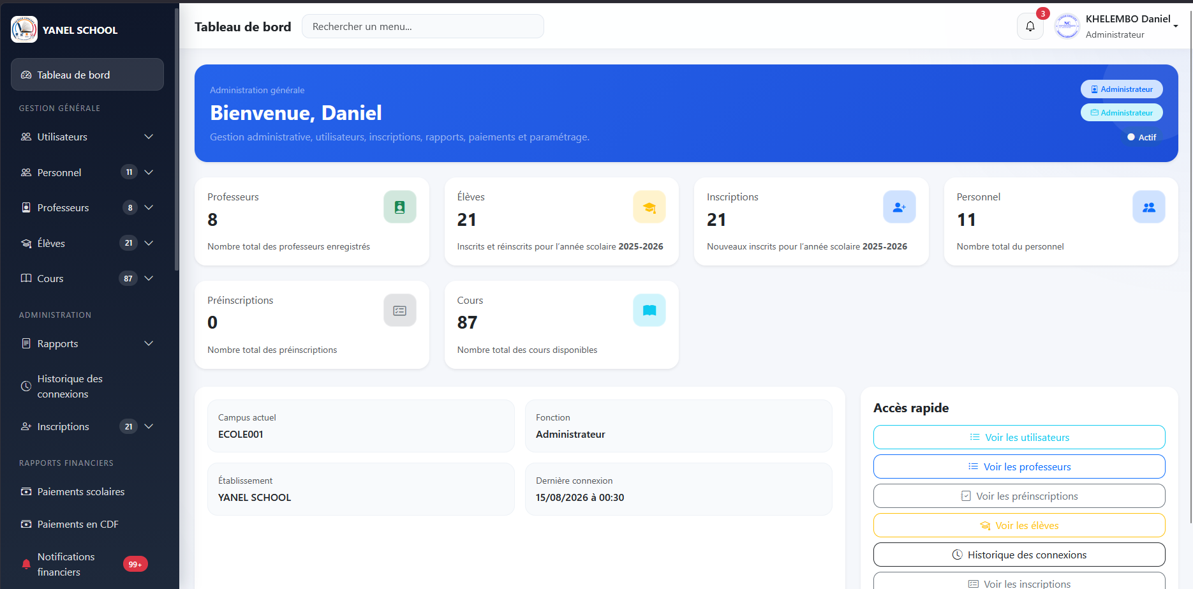1193x589 pixels.
Task: Expand the Utilisateurs menu chevron
Action: point(149,137)
